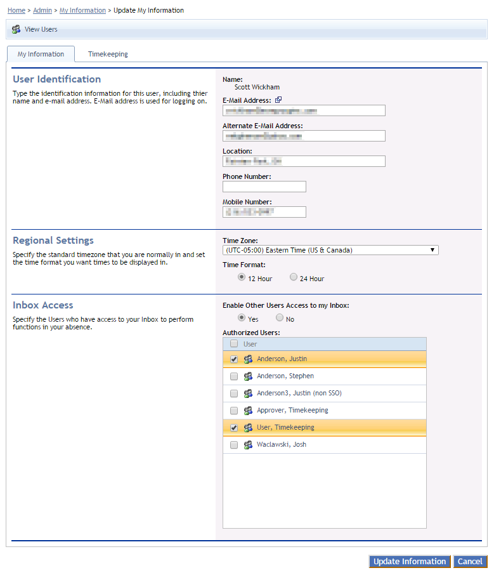Toggle the select-all User header checkbox
494x575 pixels.
pyautogui.click(x=234, y=343)
